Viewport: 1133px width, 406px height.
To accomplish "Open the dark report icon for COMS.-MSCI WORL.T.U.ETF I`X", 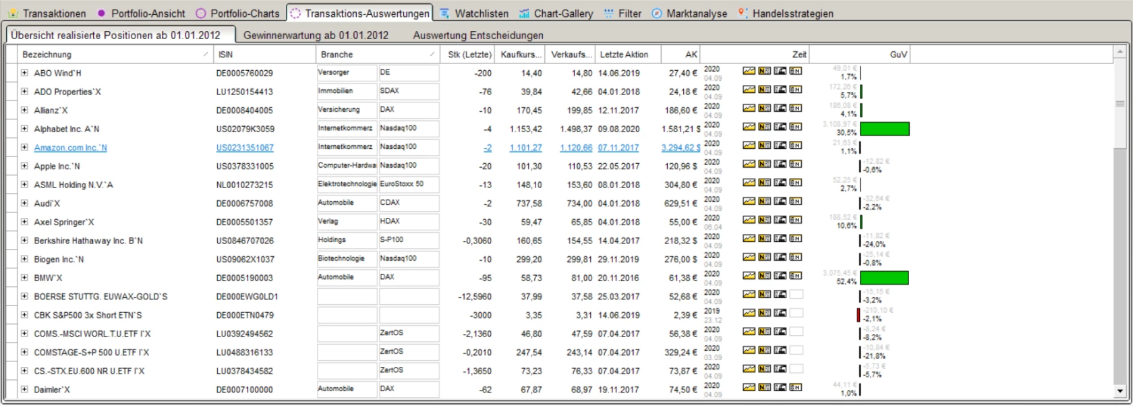I will [x=780, y=332].
